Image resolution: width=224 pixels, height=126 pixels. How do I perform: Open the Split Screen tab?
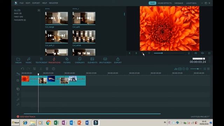[105, 61]
